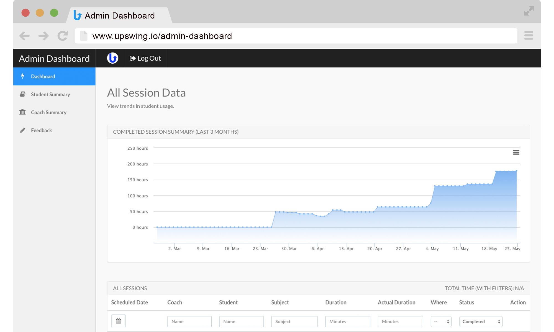Open the Scheduled Date calendar picker
554x332 pixels.
[119, 321]
